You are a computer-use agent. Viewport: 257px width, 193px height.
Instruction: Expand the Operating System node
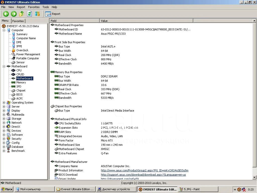point(4,103)
